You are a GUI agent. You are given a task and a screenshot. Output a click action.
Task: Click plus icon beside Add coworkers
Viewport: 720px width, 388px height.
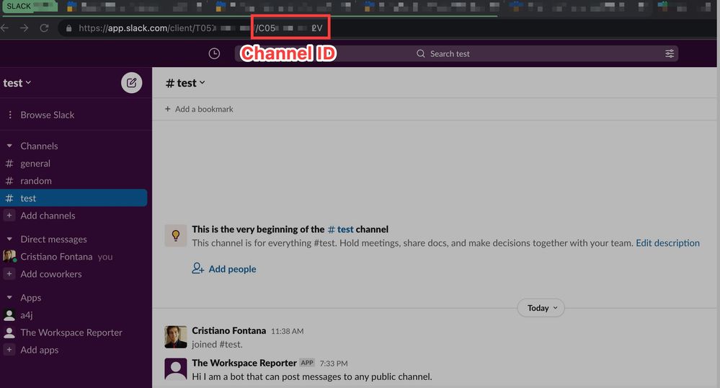[x=9, y=273]
